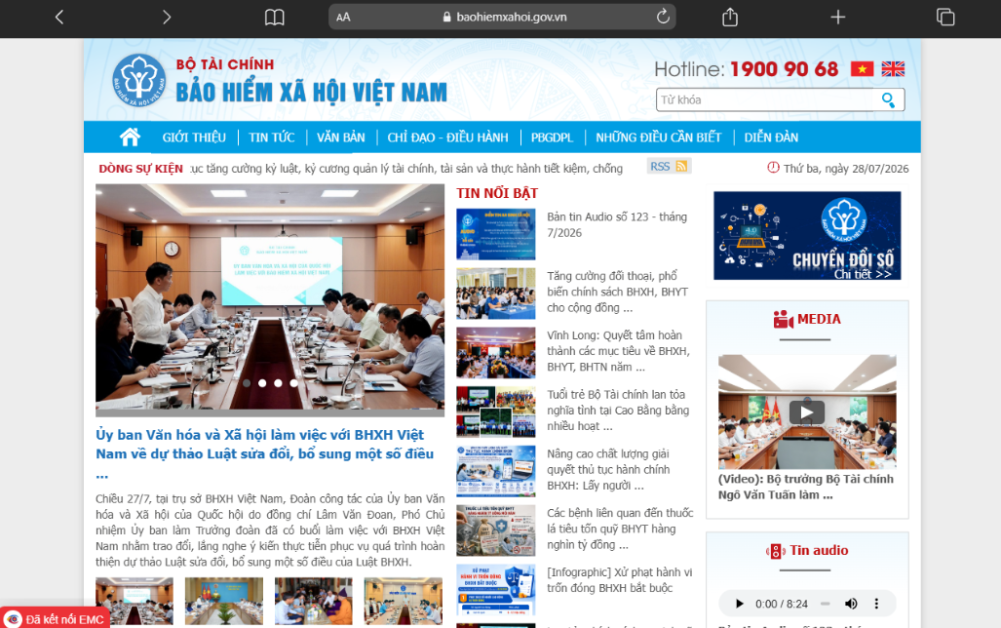Open Các bệnh liên quan đến thuốc lá article
Screen dimensions: 1001x628
tap(620, 529)
